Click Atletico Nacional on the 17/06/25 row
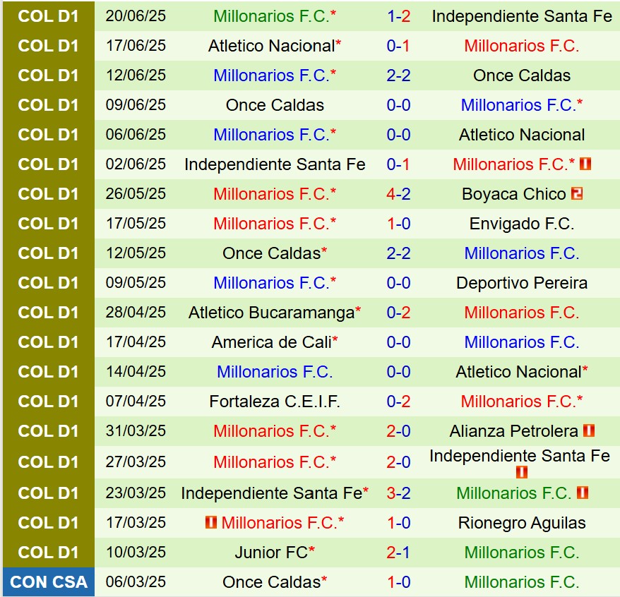Viewport: 620px width, 597px height. click(x=271, y=46)
